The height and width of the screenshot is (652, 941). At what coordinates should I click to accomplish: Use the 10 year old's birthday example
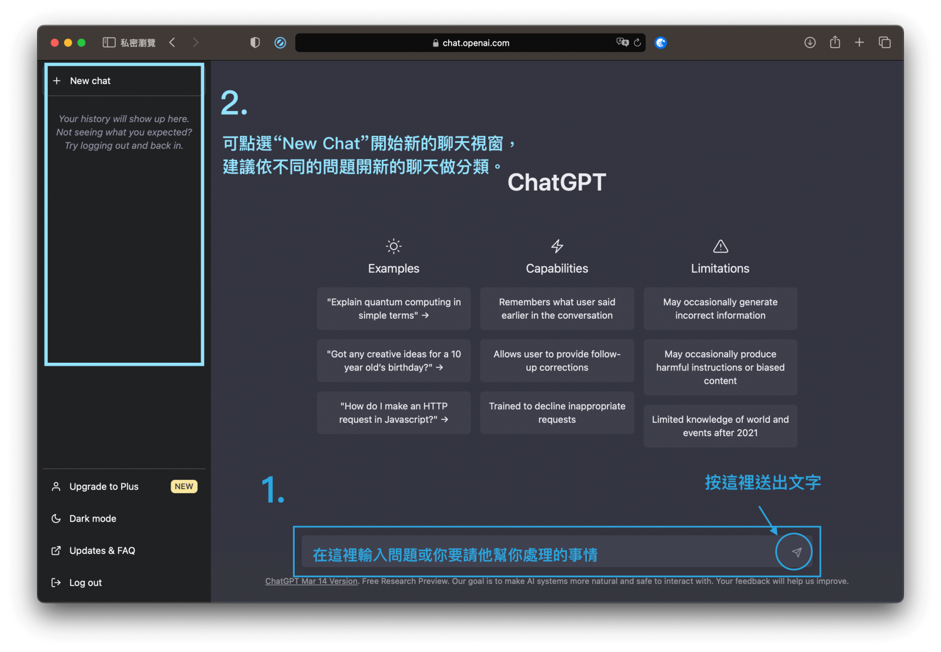point(393,360)
